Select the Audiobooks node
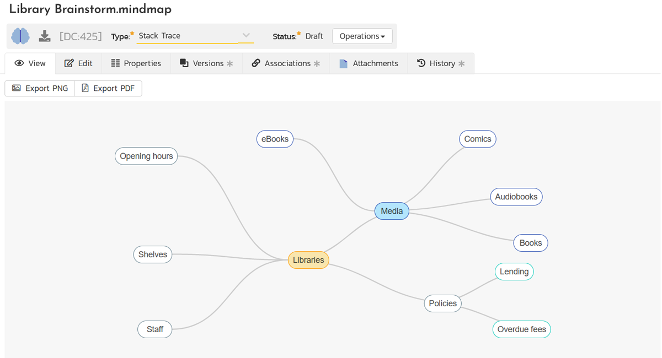Screen dimensions: 662x358 point(516,197)
